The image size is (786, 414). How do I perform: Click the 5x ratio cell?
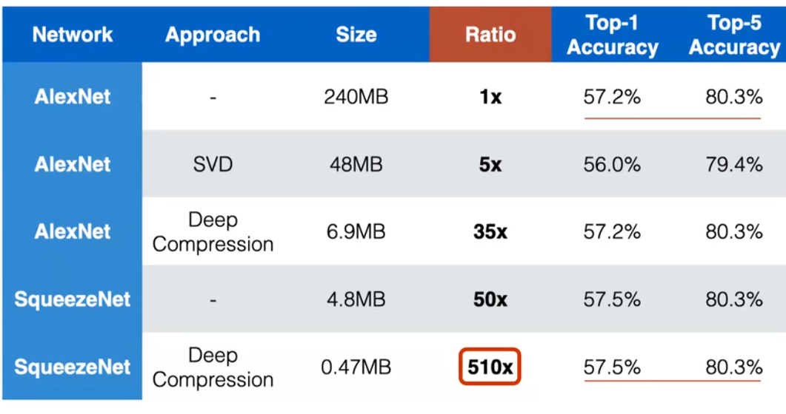pos(490,164)
